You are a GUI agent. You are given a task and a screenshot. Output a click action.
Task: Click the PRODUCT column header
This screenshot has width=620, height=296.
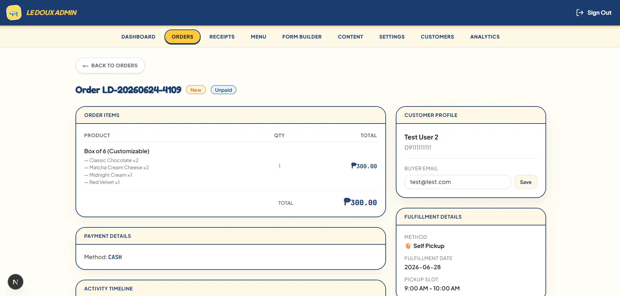(97, 136)
